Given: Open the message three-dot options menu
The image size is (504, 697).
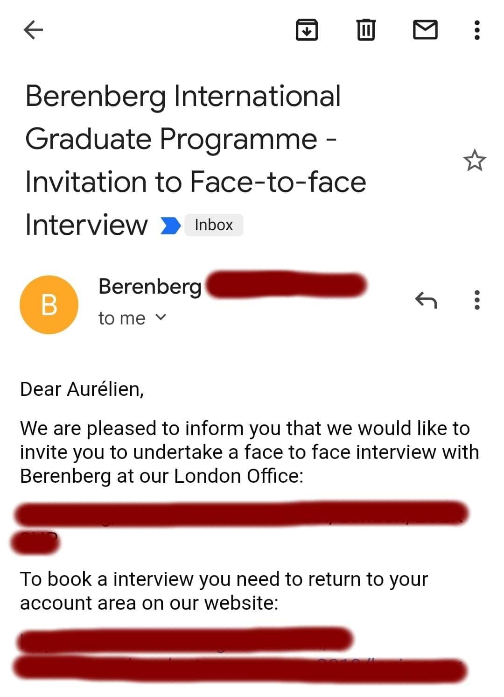Looking at the screenshot, I should (476, 300).
